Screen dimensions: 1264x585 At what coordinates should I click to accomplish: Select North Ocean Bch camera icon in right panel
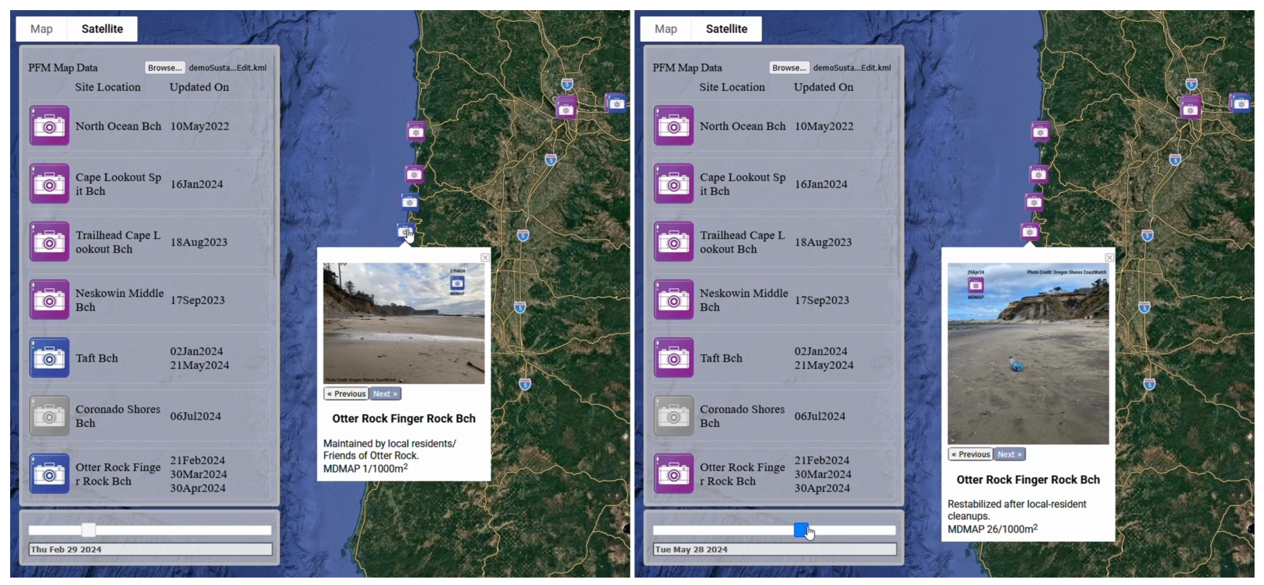point(674,126)
